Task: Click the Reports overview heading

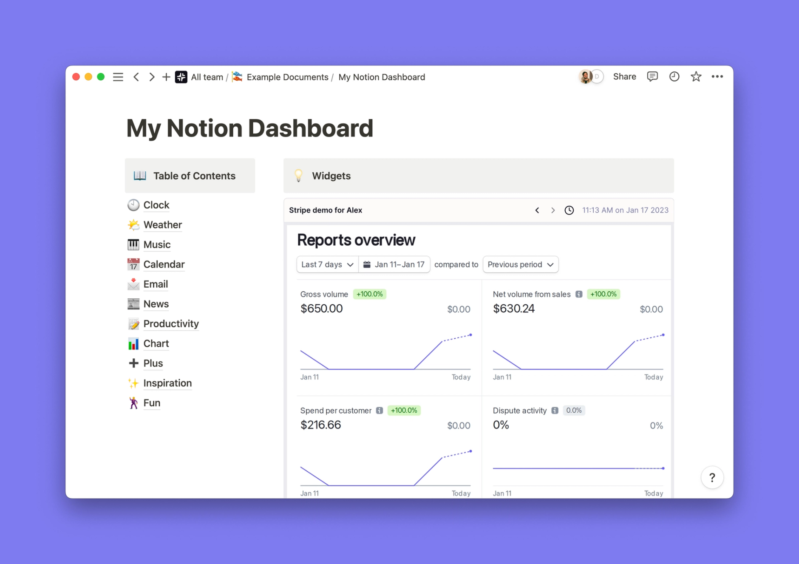Action: [356, 240]
